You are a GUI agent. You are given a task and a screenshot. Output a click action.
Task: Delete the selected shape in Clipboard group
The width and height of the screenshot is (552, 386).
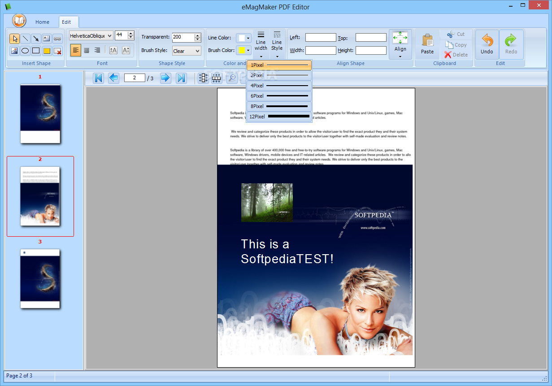456,55
